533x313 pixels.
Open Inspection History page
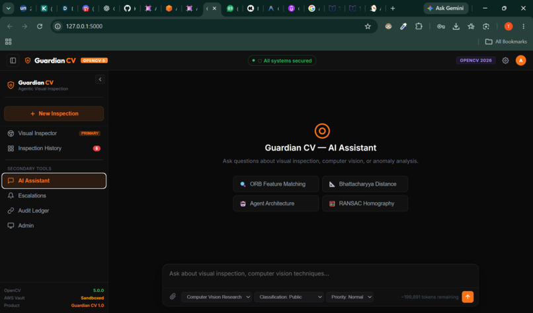tap(54, 148)
